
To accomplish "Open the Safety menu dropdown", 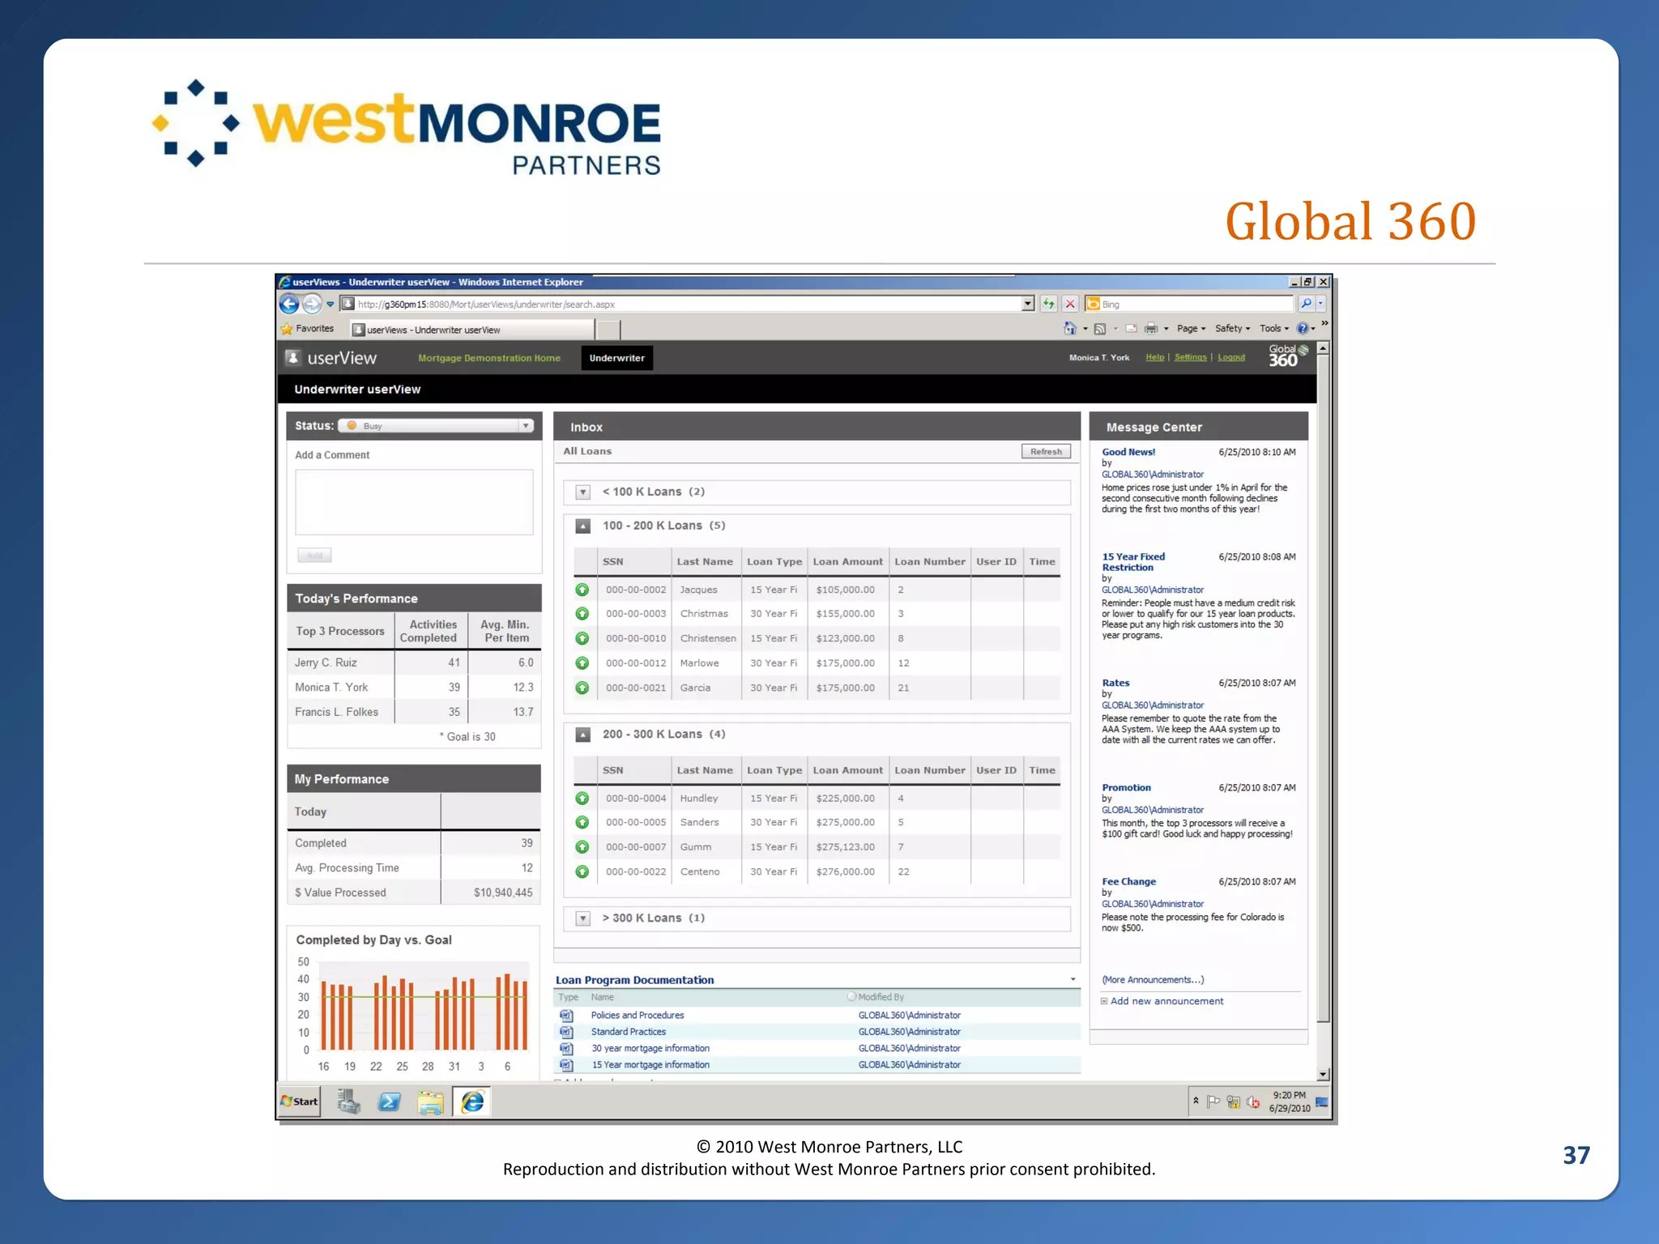I will click(1232, 329).
